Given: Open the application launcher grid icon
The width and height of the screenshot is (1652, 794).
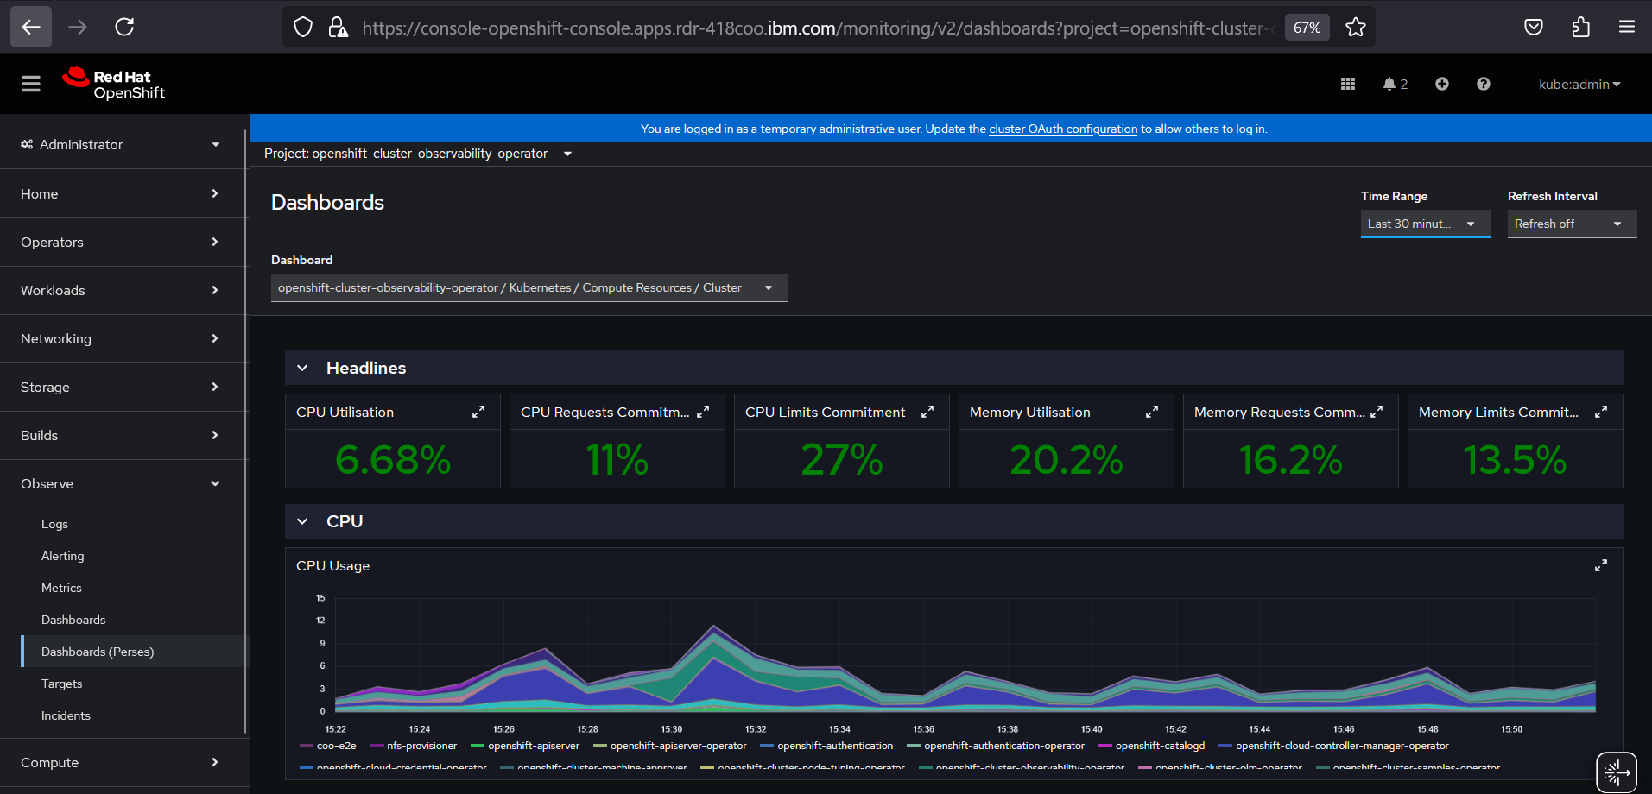Looking at the screenshot, I should pos(1347,84).
